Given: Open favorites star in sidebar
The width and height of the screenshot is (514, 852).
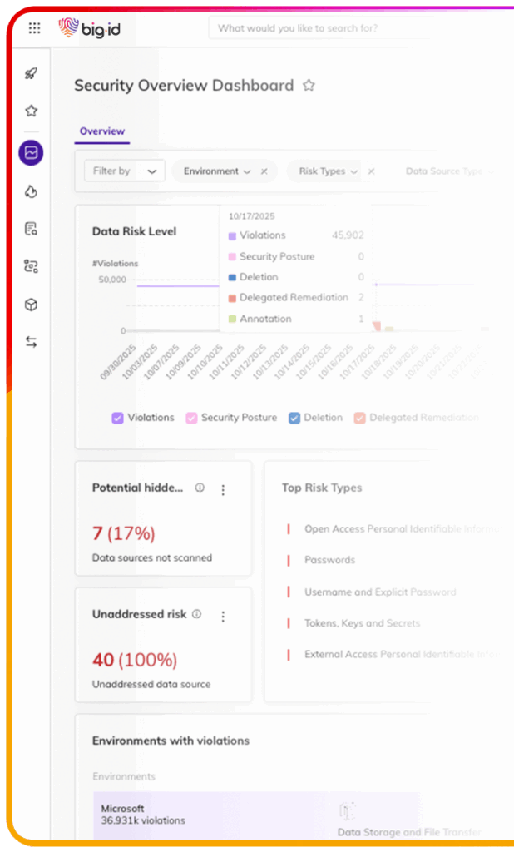Looking at the screenshot, I should (31, 111).
